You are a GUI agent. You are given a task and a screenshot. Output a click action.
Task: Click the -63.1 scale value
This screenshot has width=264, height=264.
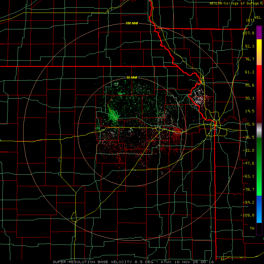[249, 176]
